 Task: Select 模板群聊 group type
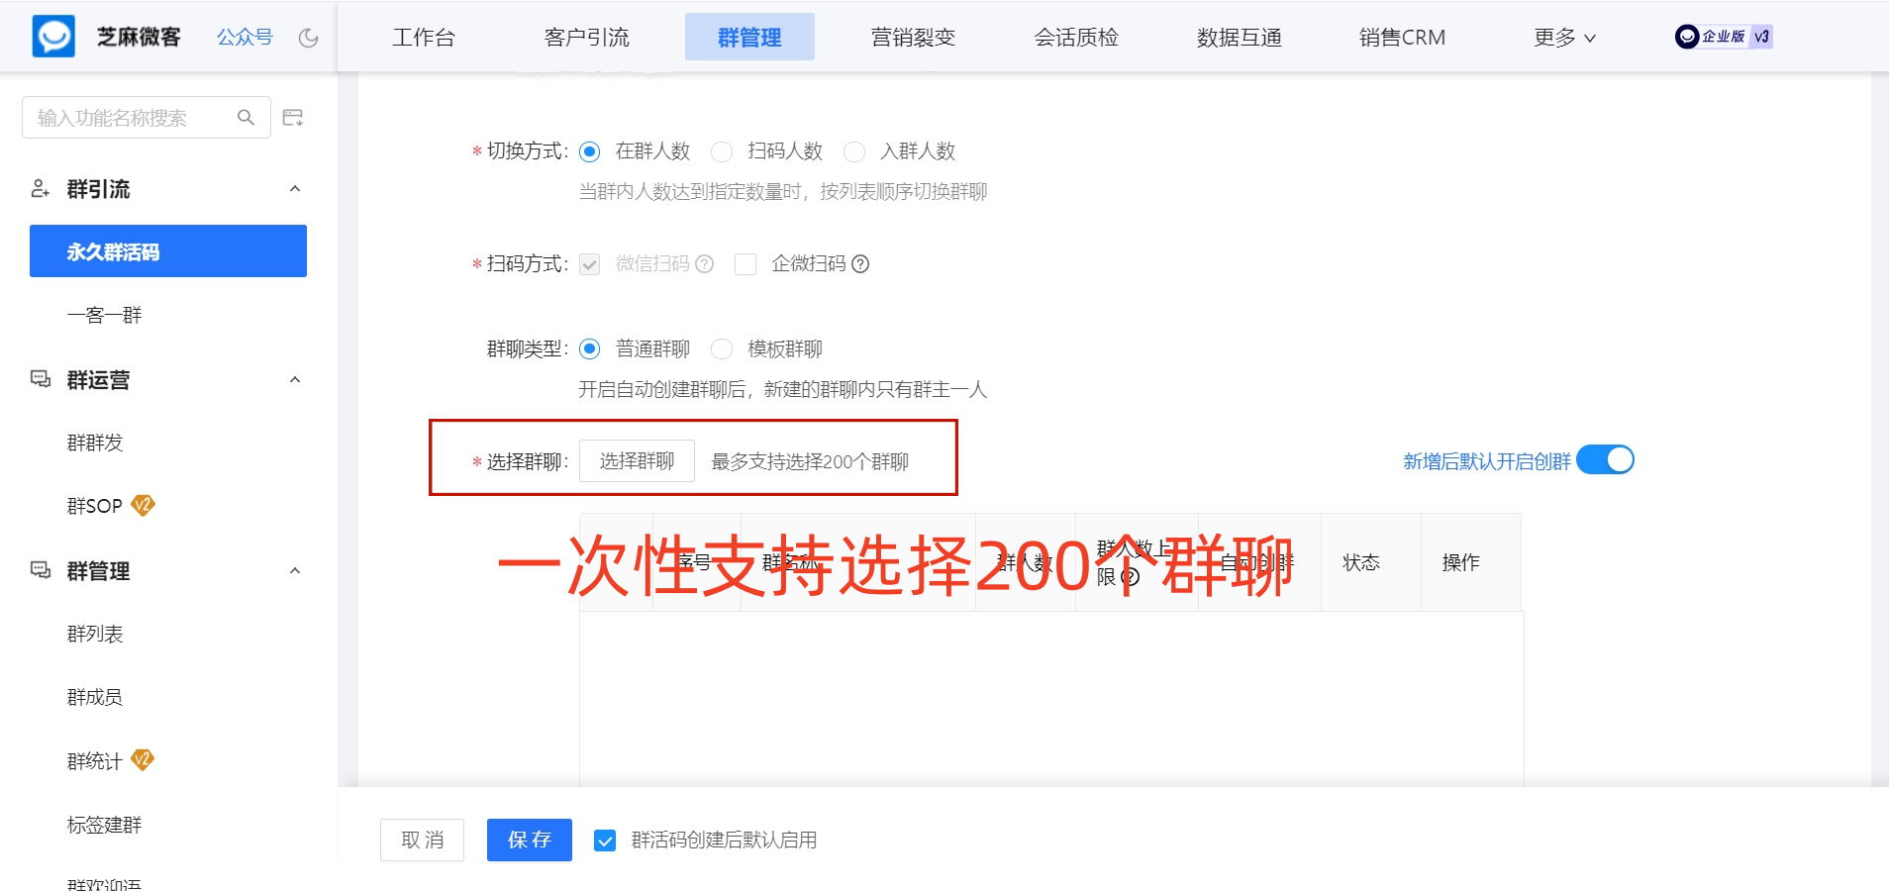coord(722,348)
